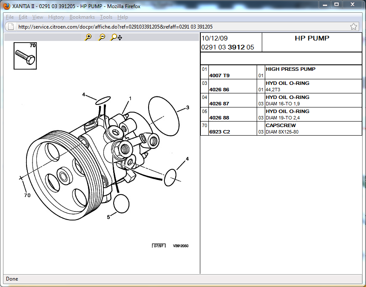
Task: Open the Tools menu
Action: point(106,17)
